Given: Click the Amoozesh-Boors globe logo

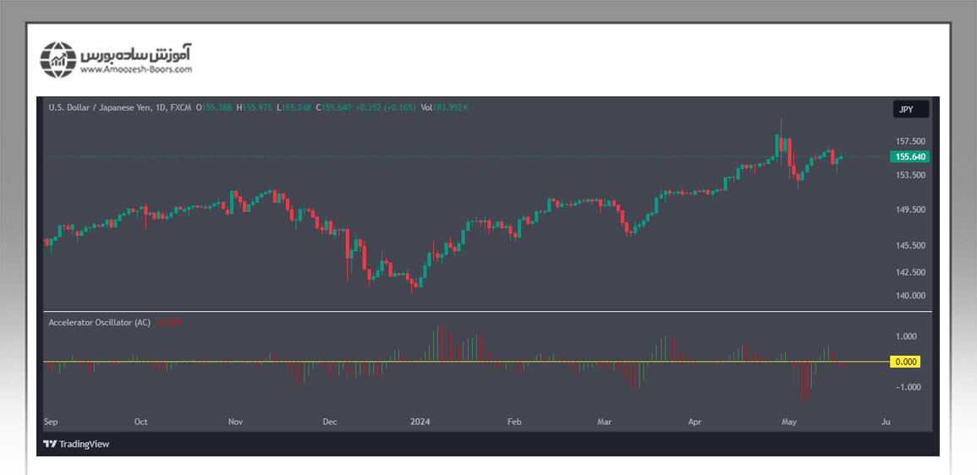Looking at the screenshot, I should point(58,59).
